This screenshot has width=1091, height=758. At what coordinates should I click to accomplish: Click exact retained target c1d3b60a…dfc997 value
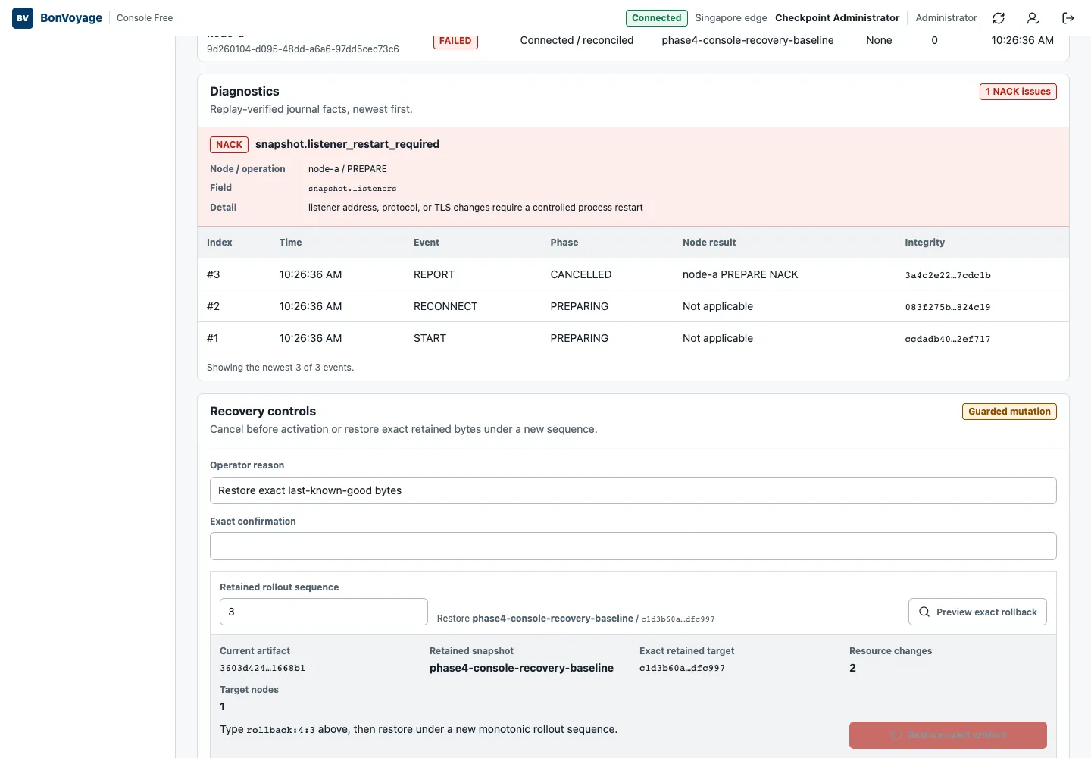(682, 669)
